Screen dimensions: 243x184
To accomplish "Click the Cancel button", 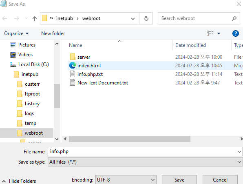I will click(220, 180).
